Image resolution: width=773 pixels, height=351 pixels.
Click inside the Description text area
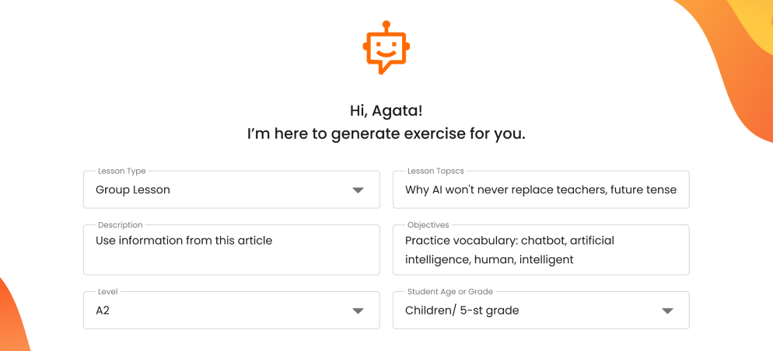click(x=231, y=249)
